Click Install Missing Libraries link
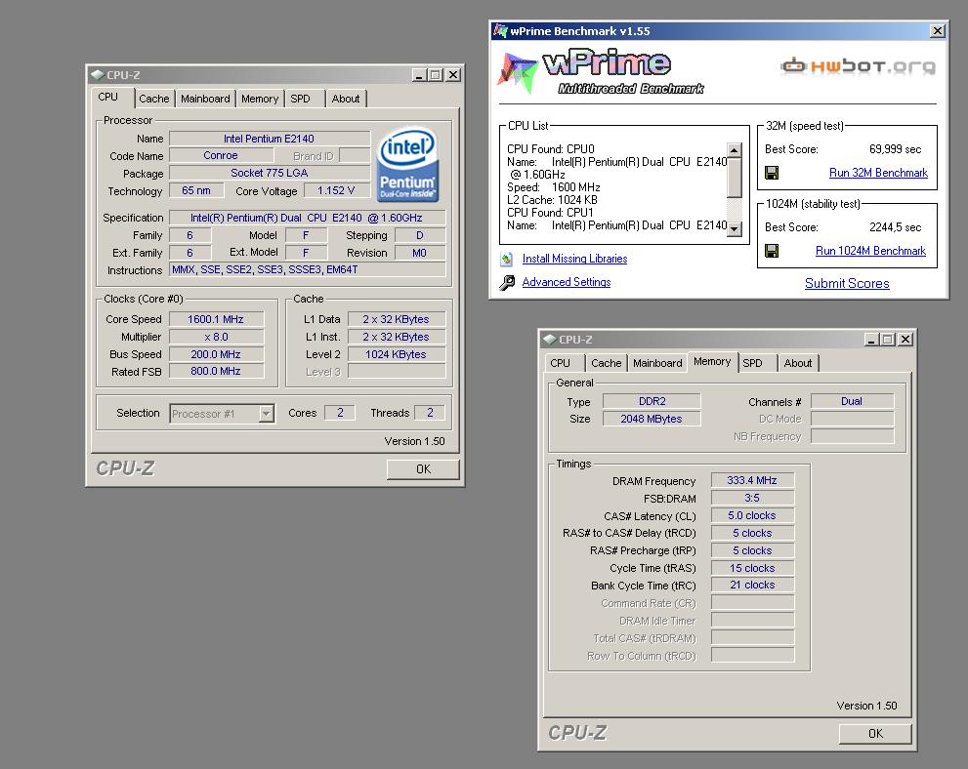Image resolution: width=968 pixels, height=769 pixels. tap(574, 259)
